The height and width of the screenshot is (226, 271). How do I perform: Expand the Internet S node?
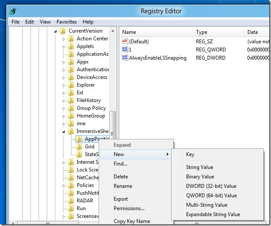(63, 163)
